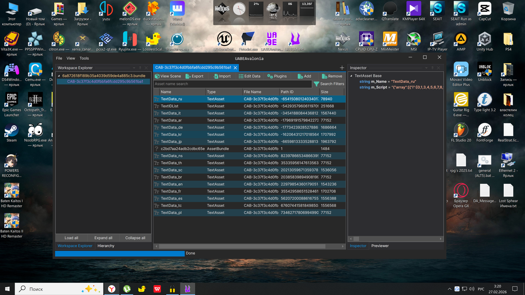Click the taskbar search box (Поиск)
The image size is (525, 295).
click(59, 289)
